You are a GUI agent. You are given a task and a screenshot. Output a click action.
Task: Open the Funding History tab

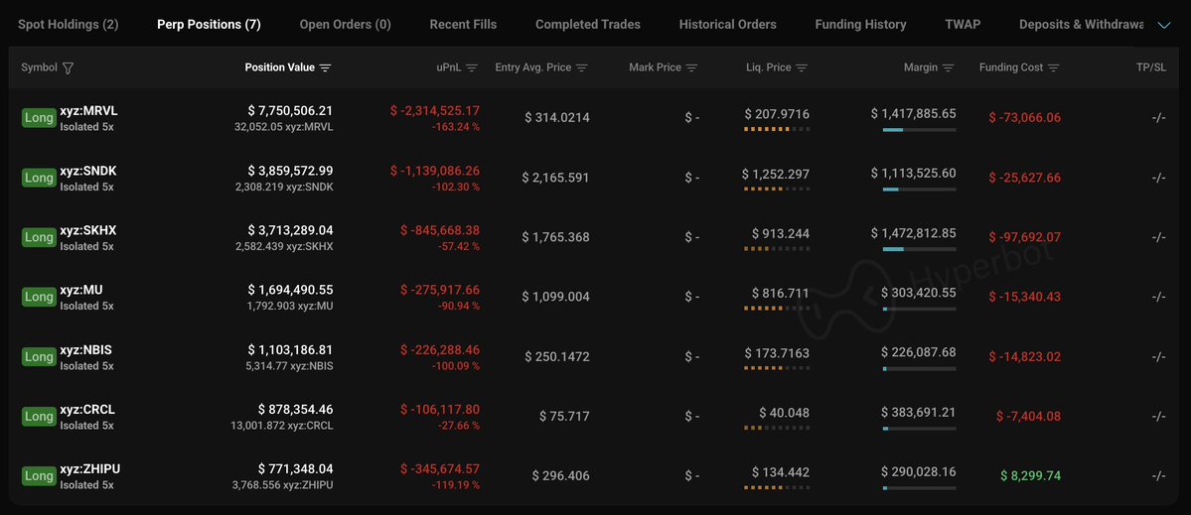pyautogui.click(x=860, y=24)
